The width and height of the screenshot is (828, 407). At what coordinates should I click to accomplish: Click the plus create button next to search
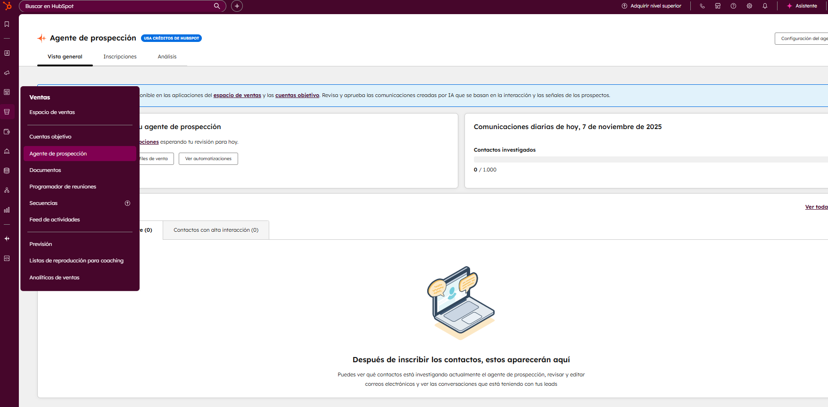tap(237, 6)
